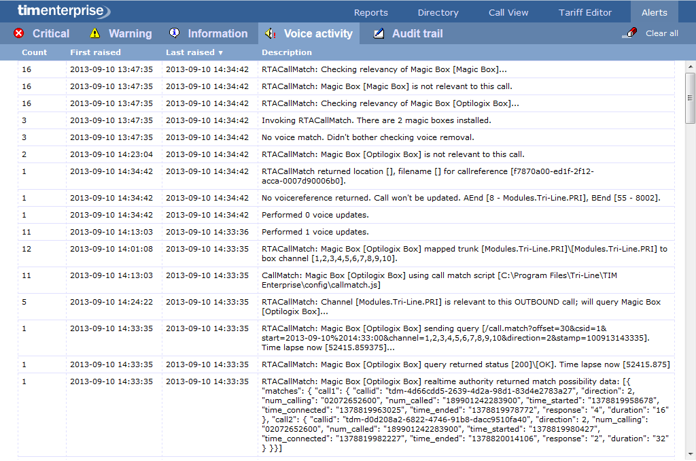Click the blue Information icon
The width and height of the screenshot is (696, 461).
175,33
